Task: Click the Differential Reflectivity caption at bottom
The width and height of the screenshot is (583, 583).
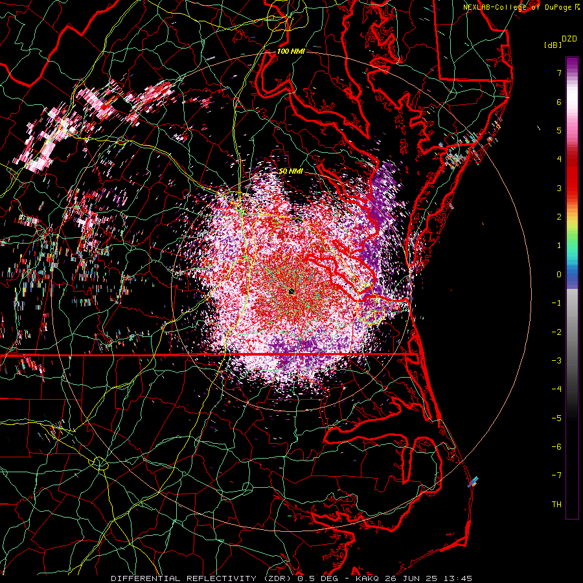Action: pos(291,578)
